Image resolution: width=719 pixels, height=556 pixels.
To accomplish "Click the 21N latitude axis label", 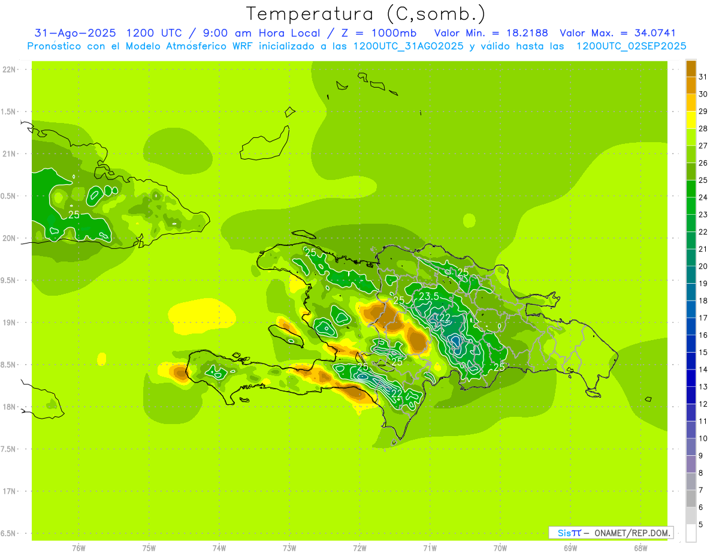I will 8,154.
